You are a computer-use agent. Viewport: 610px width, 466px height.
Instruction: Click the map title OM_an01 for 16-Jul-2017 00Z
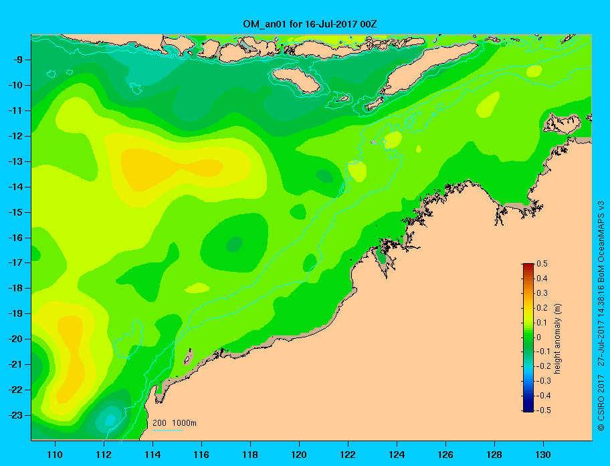click(x=310, y=24)
